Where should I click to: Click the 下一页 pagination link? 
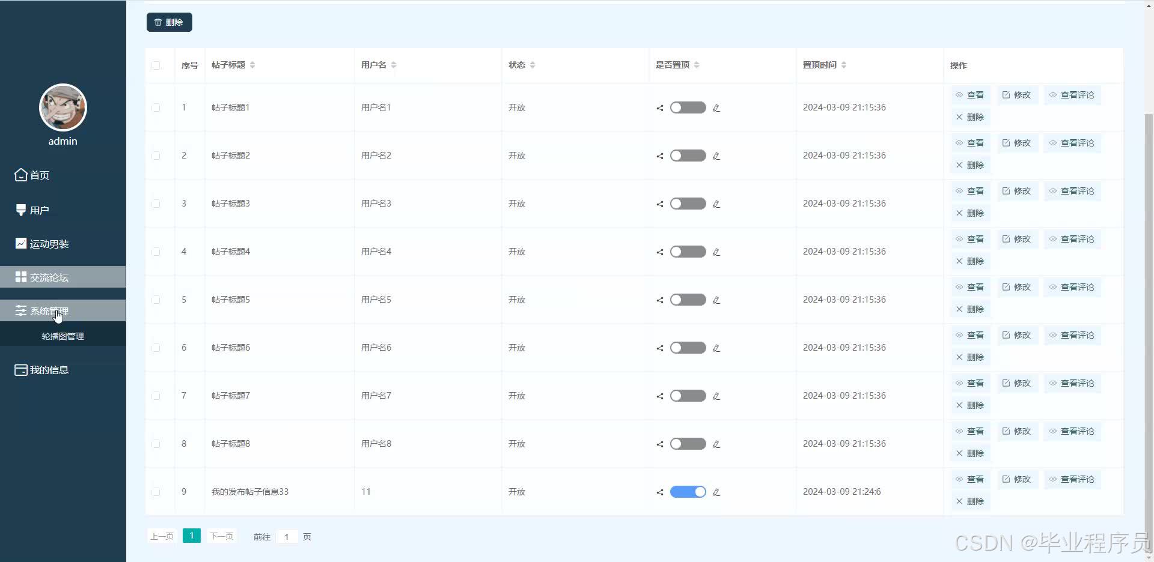pyautogui.click(x=221, y=536)
